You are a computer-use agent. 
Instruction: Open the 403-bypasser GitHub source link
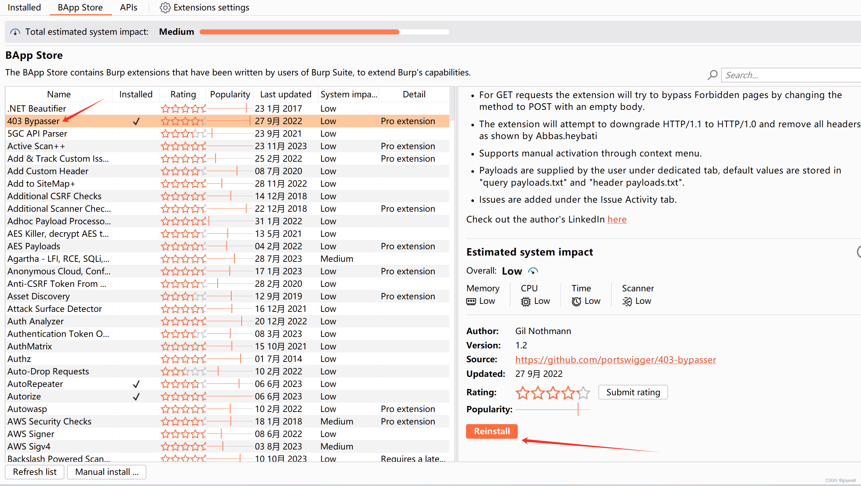point(615,360)
